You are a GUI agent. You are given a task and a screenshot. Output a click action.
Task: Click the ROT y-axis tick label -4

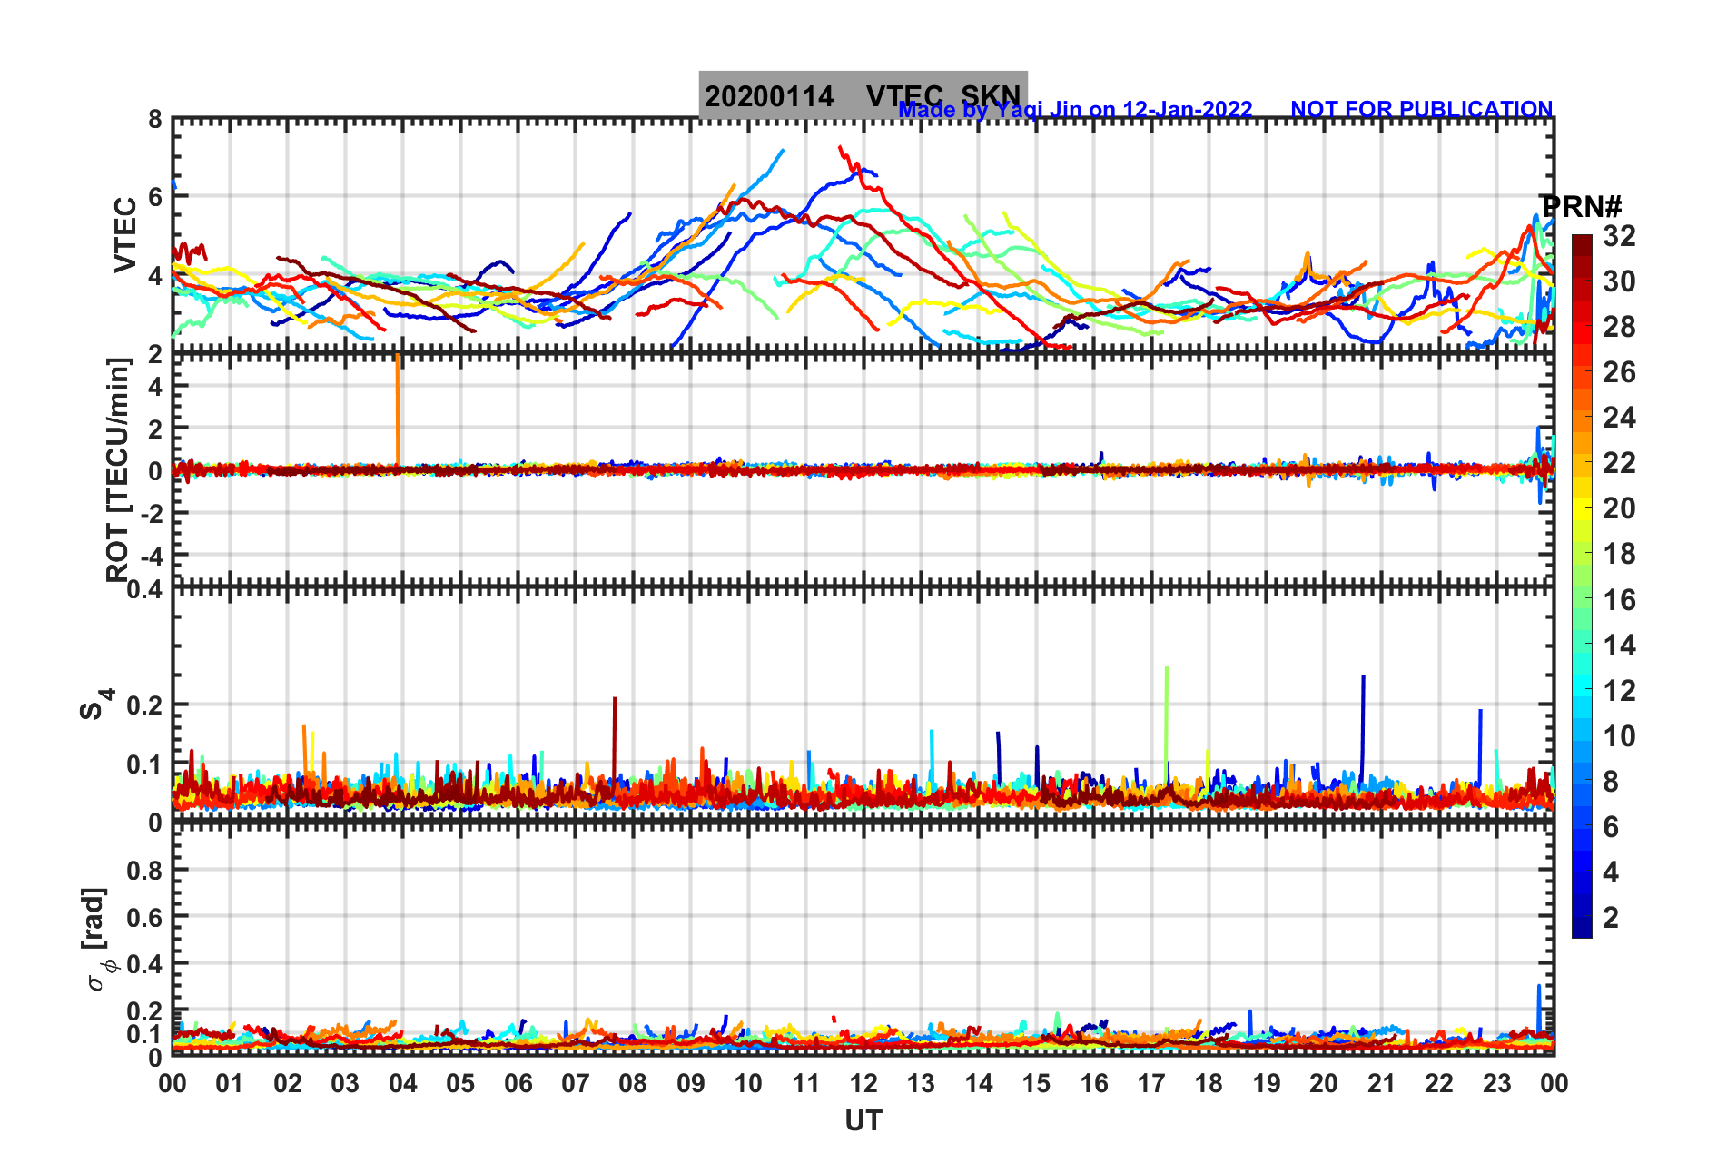[150, 557]
